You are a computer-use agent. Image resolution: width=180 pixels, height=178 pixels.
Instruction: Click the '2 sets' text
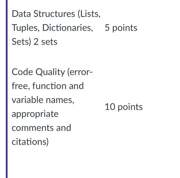45,42
